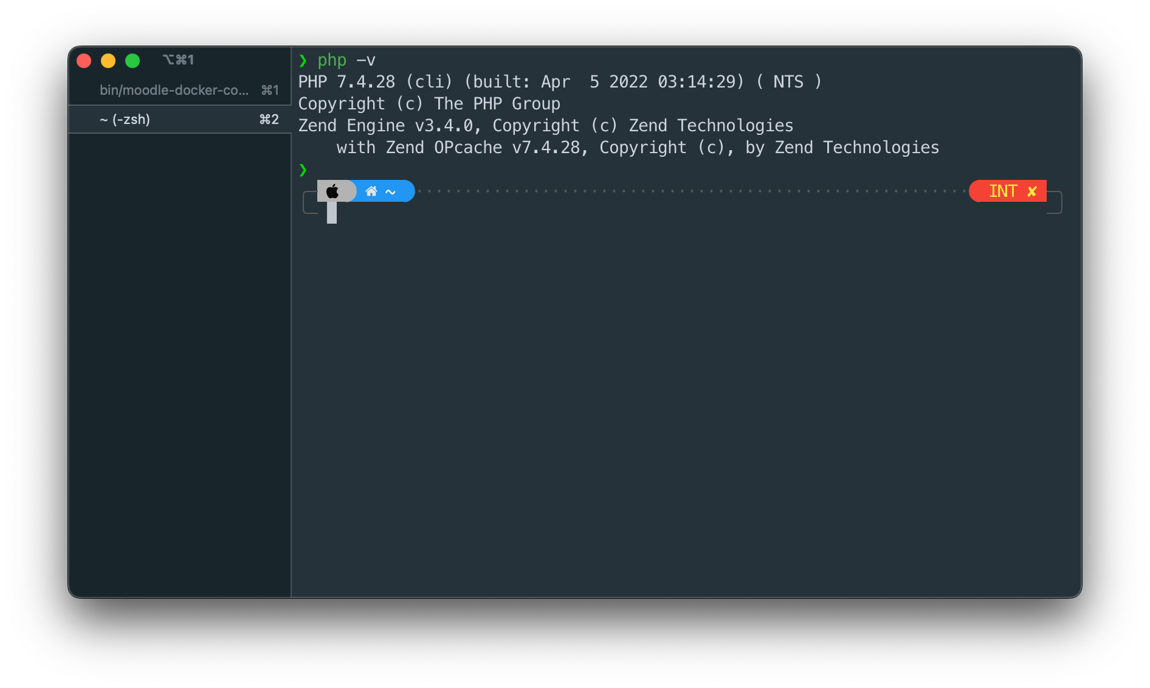This screenshot has width=1150, height=688.
Task: Click the Zend OPcache output line
Action: point(638,147)
